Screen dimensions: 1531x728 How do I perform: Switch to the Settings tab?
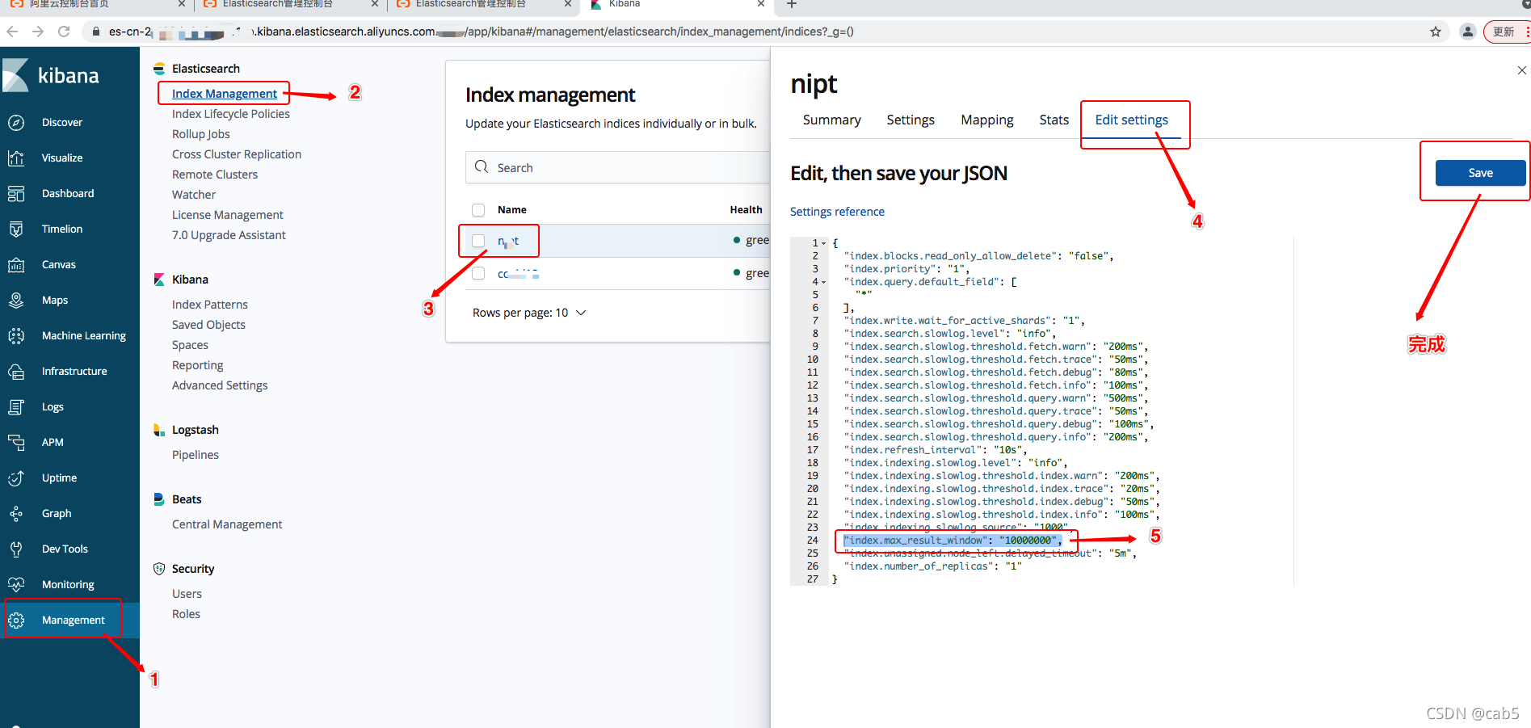pos(911,120)
